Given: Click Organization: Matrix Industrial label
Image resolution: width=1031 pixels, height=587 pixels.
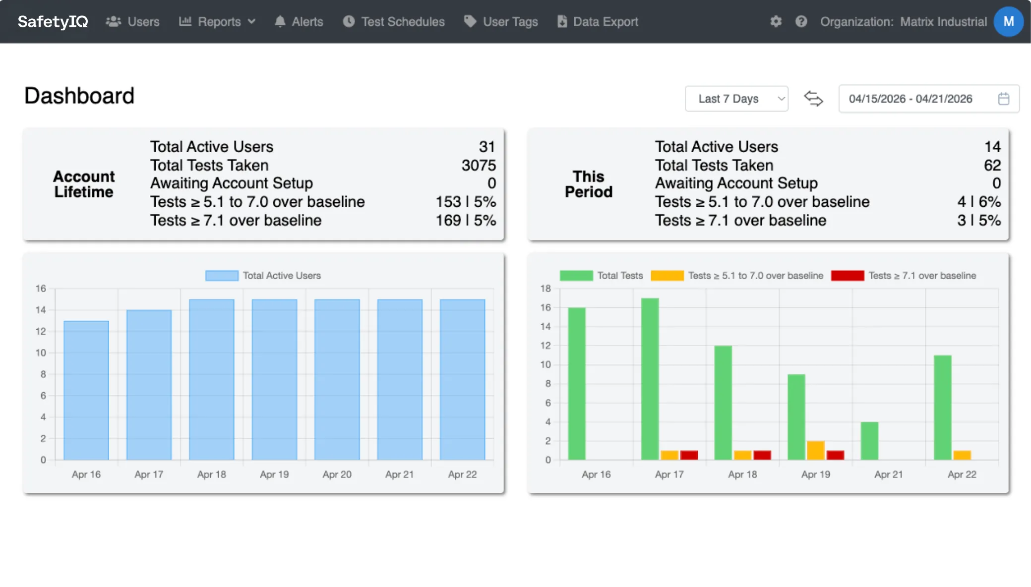Looking at the screenshot, I should pyautogui.click(x=903, y=22).
